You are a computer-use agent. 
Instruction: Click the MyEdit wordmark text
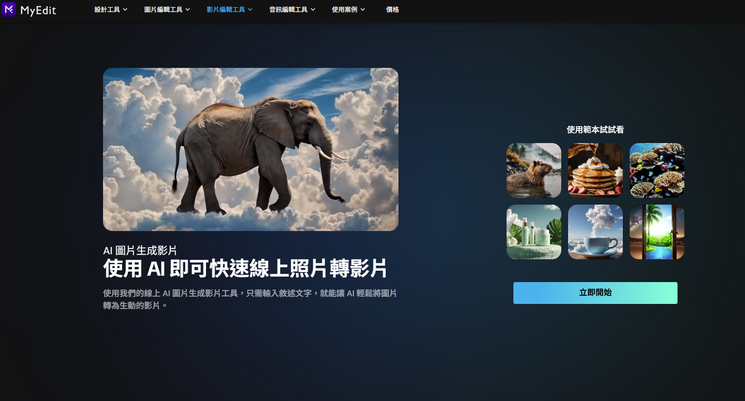pos(38,10)
